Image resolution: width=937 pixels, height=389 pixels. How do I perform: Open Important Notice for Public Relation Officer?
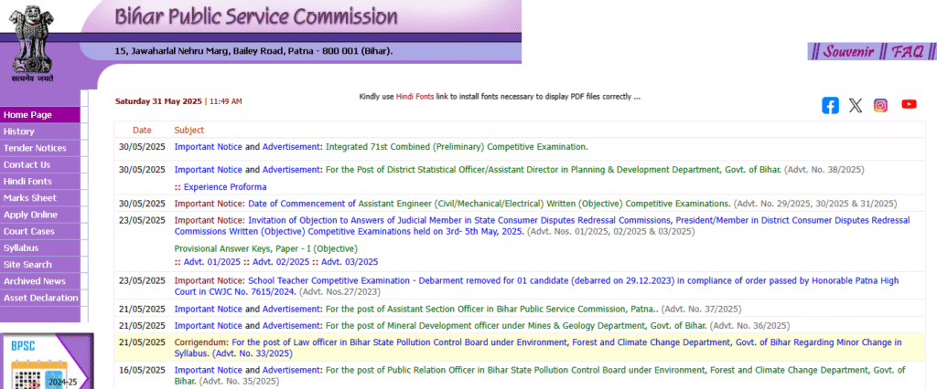click(208, 370)
